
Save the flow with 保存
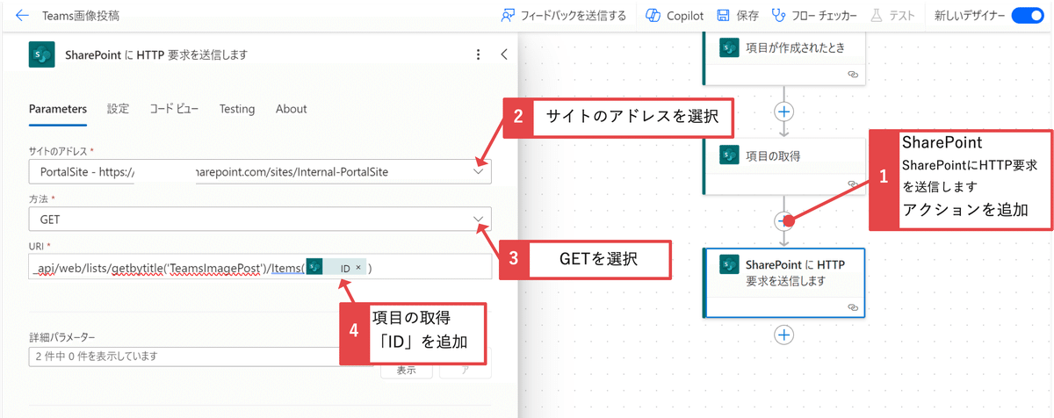(738, 16)
